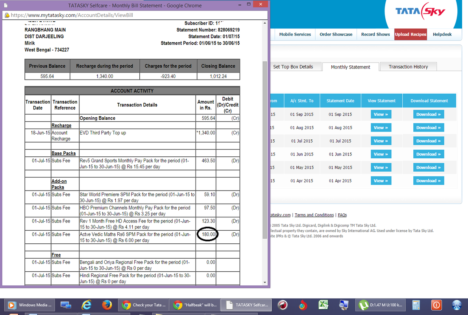This screenshot has width=468, height=315.
Task: View the 01 Jun 2015 statement
Action: 381,154
